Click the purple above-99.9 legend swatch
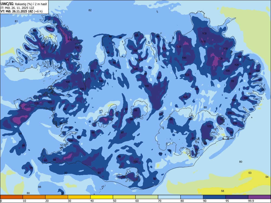Screen dimensions: 271x203 pos(259,197)
